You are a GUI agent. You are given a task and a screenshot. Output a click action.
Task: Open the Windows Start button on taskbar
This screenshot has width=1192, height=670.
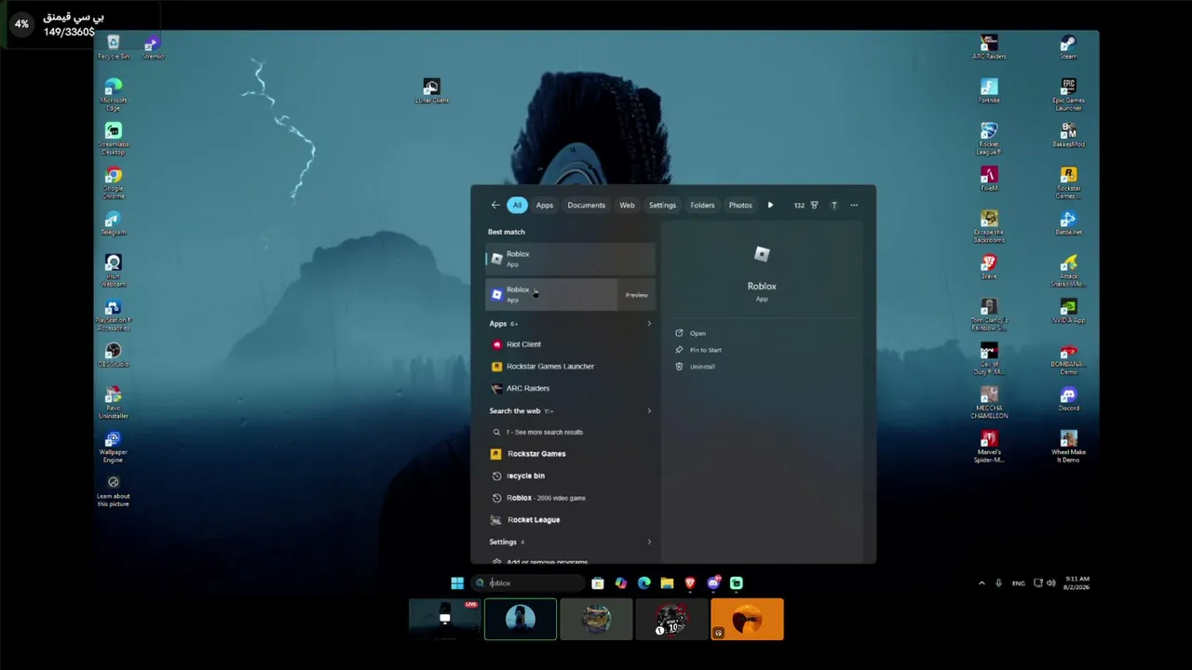pyautogui.click(x=457, y=583)
